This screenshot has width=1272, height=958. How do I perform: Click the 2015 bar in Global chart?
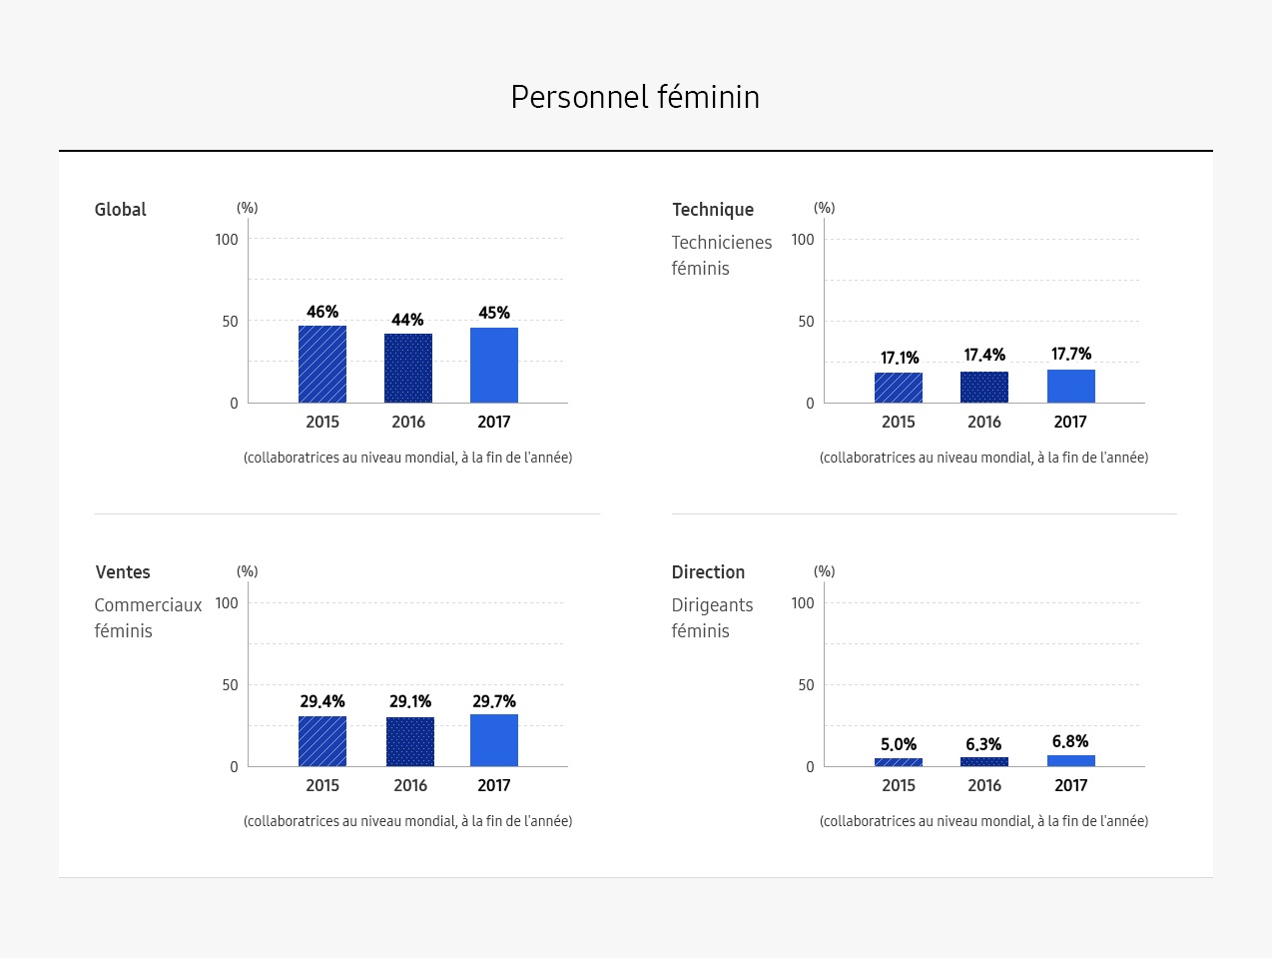(x=322, y=365)
